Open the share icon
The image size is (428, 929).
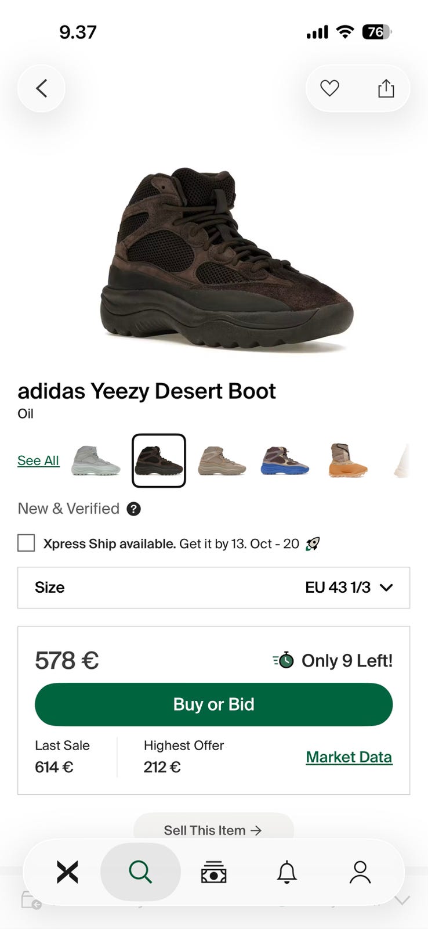coord(386,88)
